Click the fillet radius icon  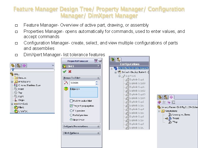click(66, 83)
